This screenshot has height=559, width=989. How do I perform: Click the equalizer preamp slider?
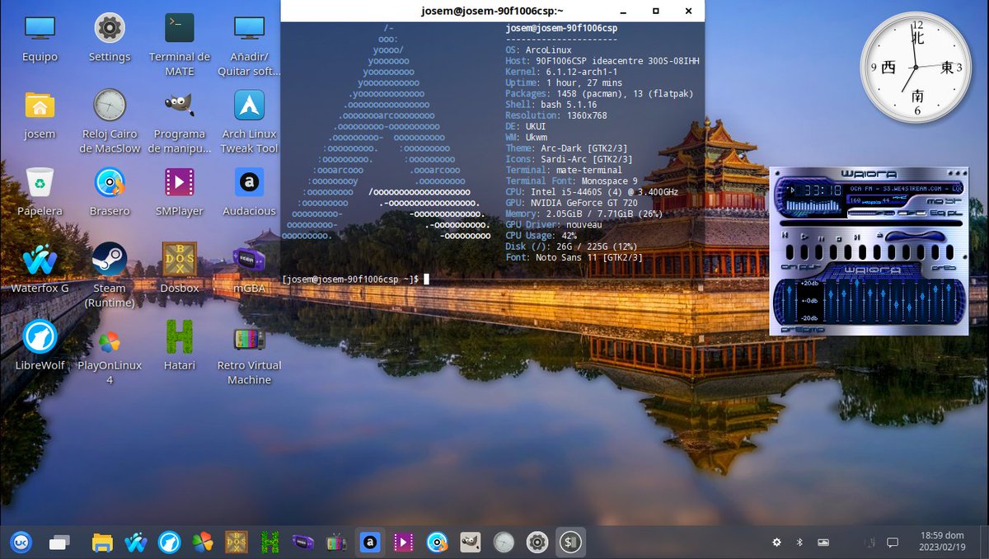point(790,300)
